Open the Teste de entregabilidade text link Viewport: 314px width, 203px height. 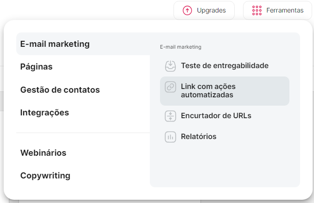coord(224,66)
